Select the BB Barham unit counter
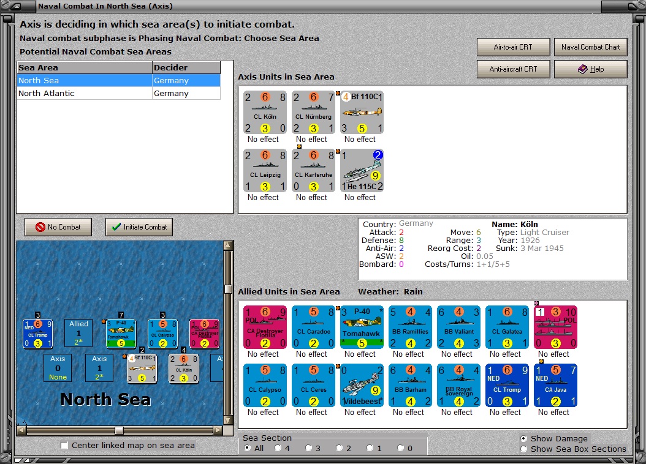 coord(410,386)
